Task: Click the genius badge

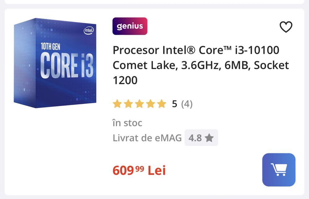Action: click(x=130, y=26)
